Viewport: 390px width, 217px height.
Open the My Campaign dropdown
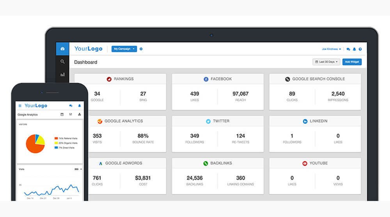coord(124,49)
